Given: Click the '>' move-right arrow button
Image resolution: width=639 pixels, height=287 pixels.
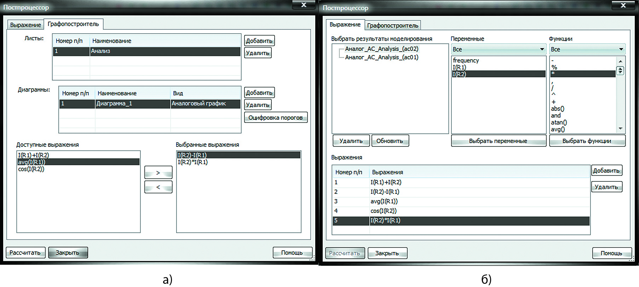Looking at the screenshot, I should point(158,173).
